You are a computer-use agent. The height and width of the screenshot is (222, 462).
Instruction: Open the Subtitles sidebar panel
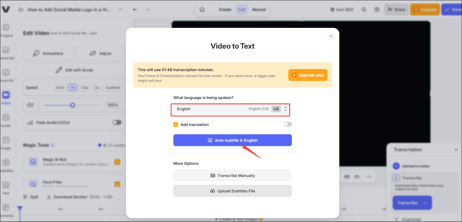pyautogui.click(x=6, y=165)
